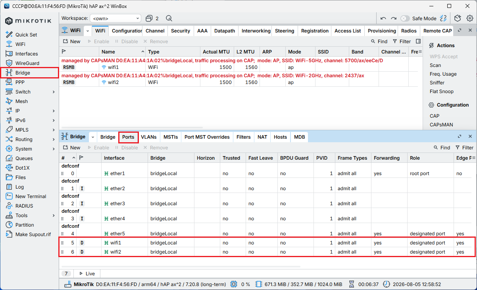Screen dimensions: 477x290
Task: Open PPP in sidebar
Action: click(20, 82)
